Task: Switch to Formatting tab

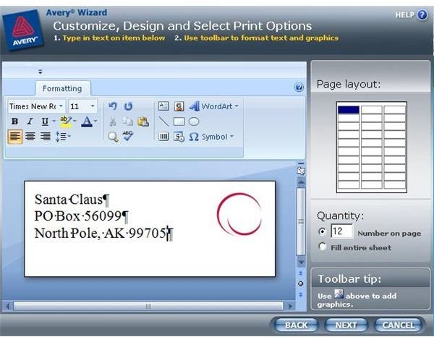Action: click(x=62, y=88)
